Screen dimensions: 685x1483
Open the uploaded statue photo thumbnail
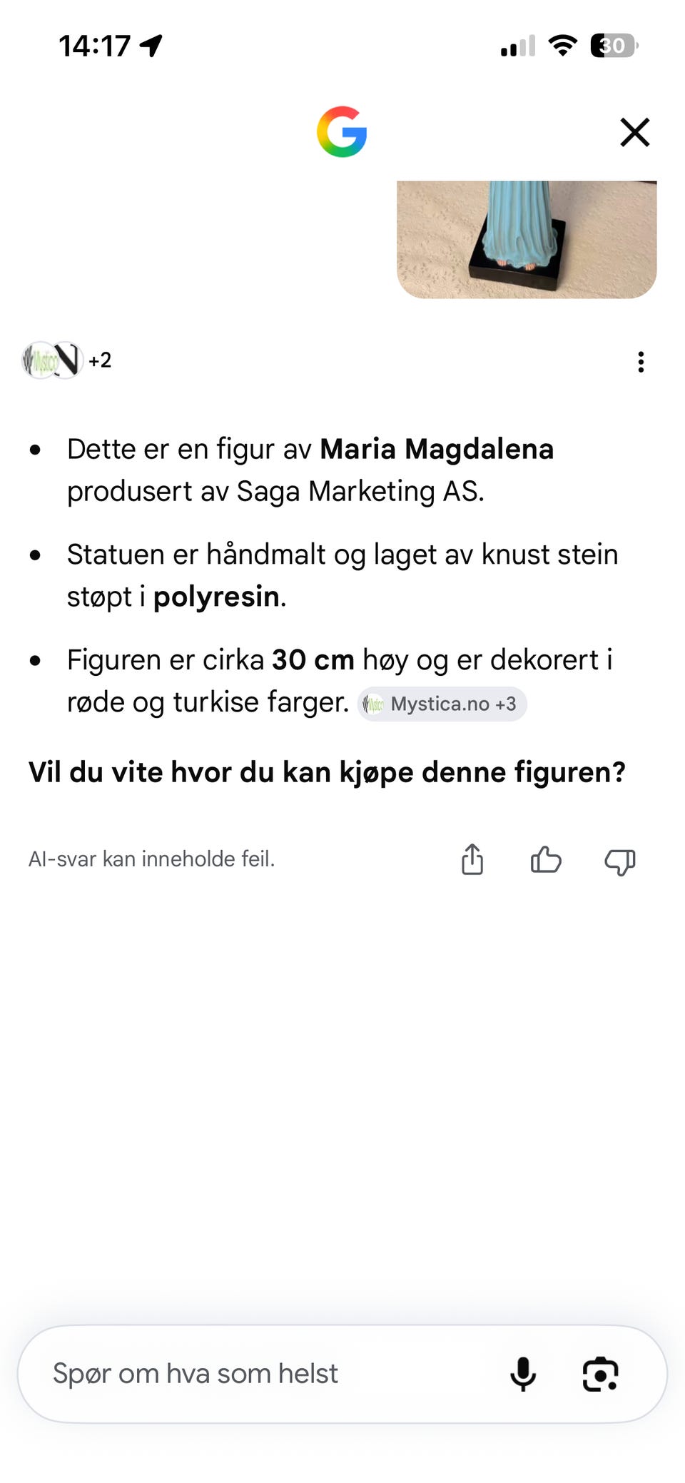click(527, 239)
